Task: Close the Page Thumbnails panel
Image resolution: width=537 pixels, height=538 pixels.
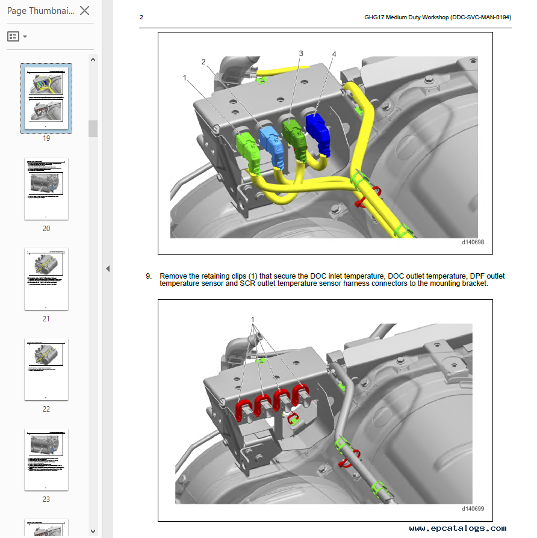Action: (85, 10)
